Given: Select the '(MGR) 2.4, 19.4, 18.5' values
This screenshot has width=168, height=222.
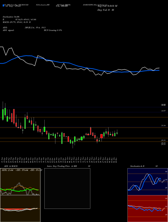Looking at the screenshot, I should 35,28.
